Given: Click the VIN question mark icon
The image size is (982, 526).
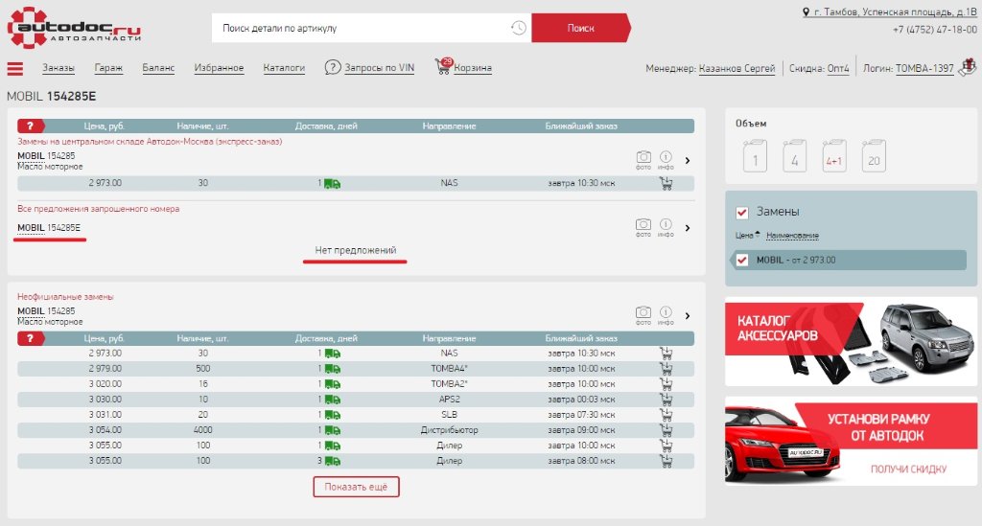Looking at the screenshot, I should [x=333, y=67].
